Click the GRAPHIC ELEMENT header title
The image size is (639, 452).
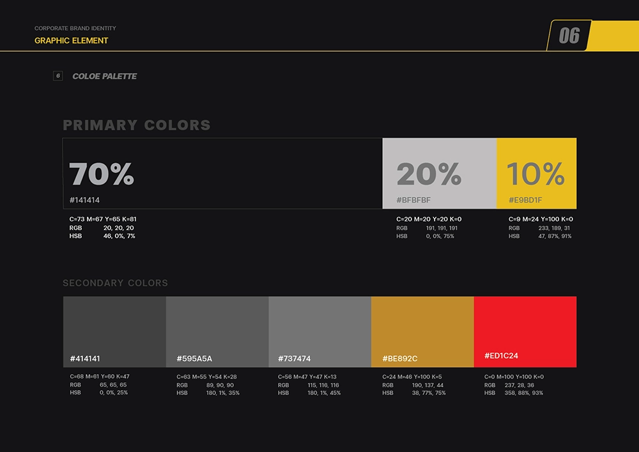point(72,40)
